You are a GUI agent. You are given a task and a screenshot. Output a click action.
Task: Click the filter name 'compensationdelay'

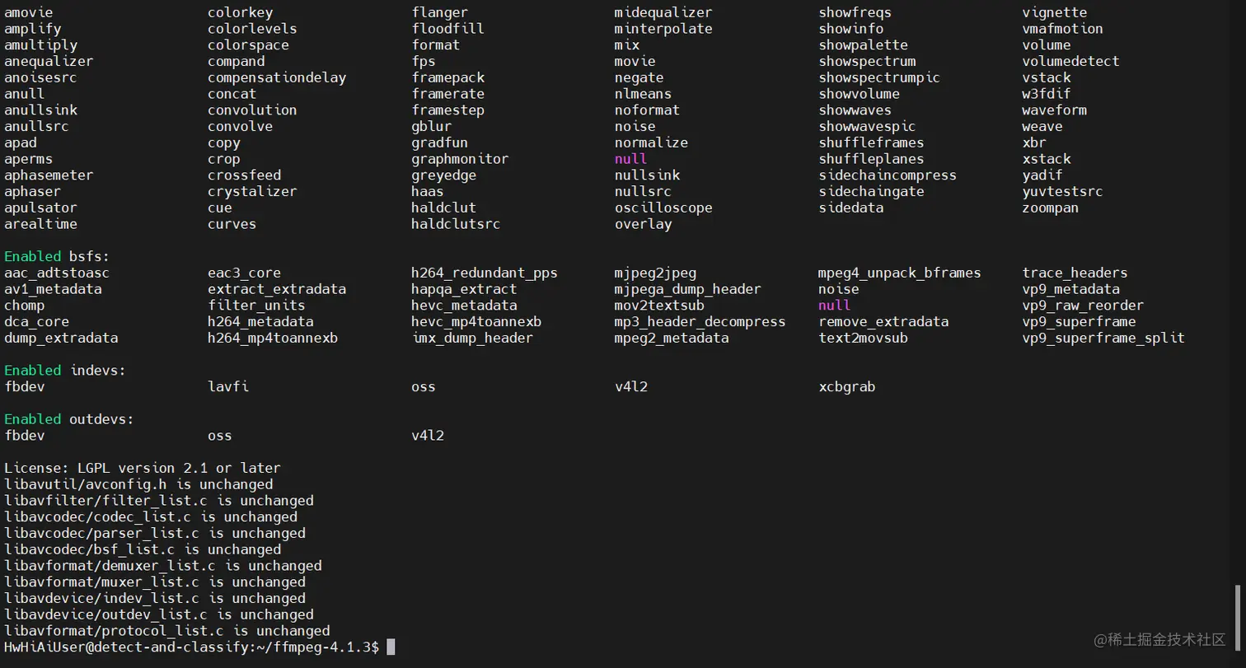pyautogui.click(x=277, y=77)
